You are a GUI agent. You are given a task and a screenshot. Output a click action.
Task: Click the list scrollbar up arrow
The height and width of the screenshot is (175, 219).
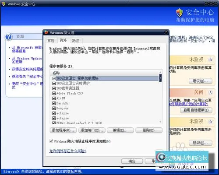coord(160,72)
